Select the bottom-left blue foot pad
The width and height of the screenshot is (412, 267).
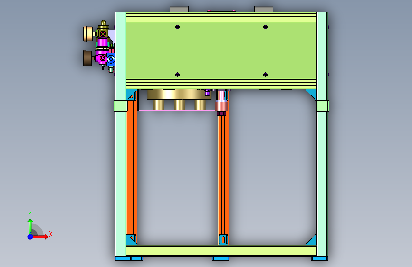click(x=129, y=258)
